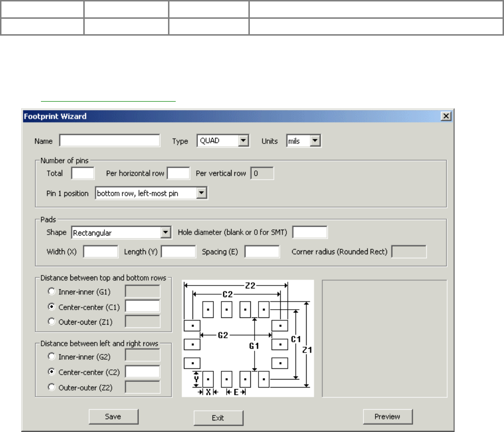Click the Preview button
The width and height of the screenshot is (504, 432).
[x=388, y=417]
